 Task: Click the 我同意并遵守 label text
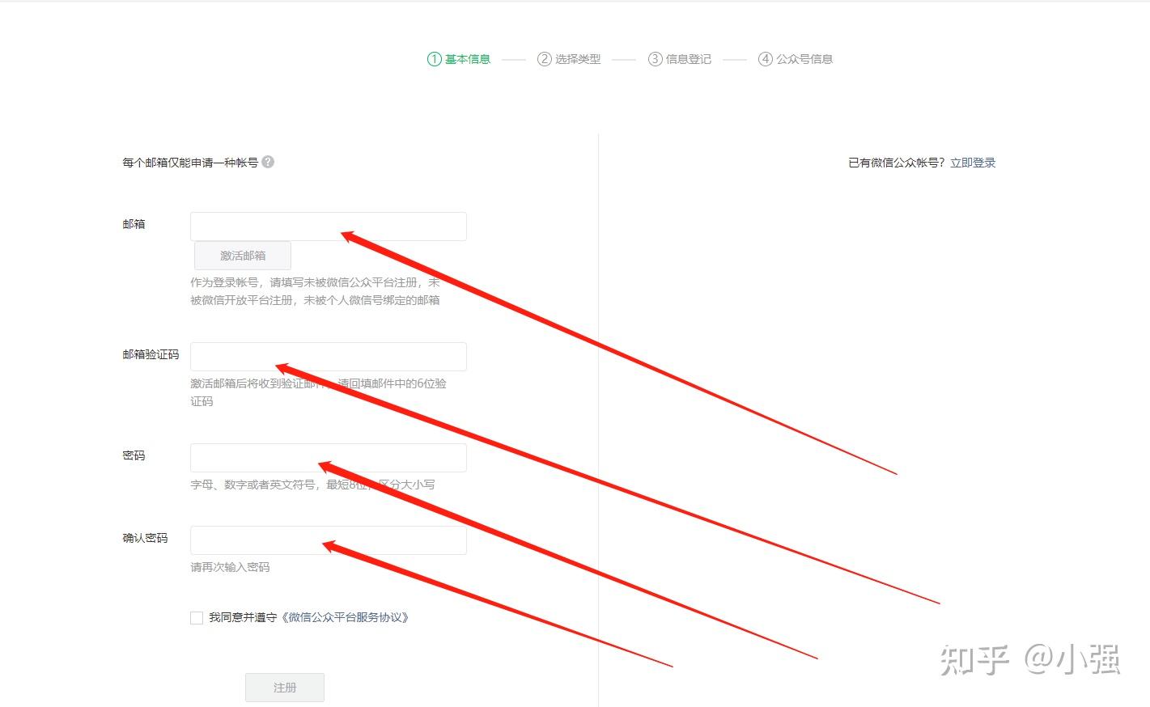pyautogui.click(x=243, y=617)
